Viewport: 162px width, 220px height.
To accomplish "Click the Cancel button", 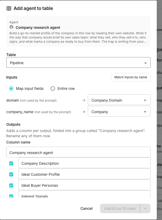I will coord(86,208).
